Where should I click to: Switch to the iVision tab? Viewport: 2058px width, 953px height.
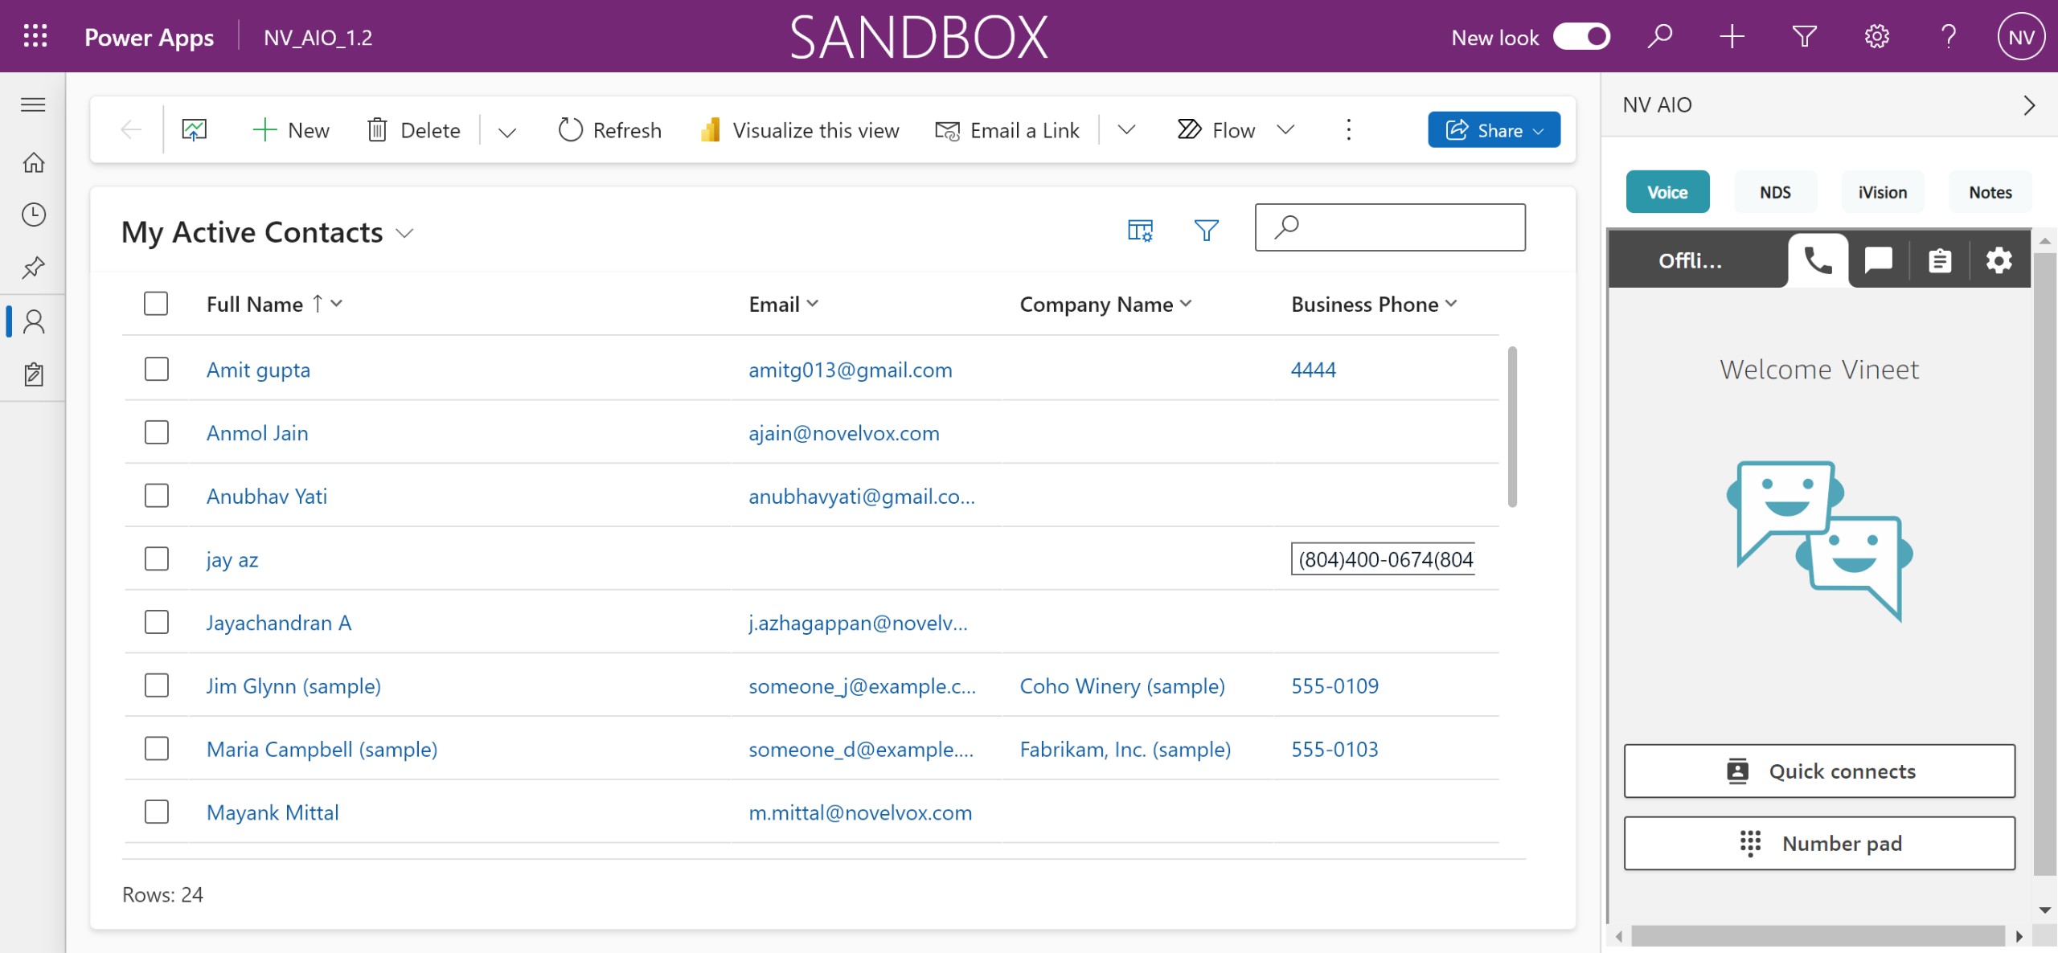[1882, 192]
